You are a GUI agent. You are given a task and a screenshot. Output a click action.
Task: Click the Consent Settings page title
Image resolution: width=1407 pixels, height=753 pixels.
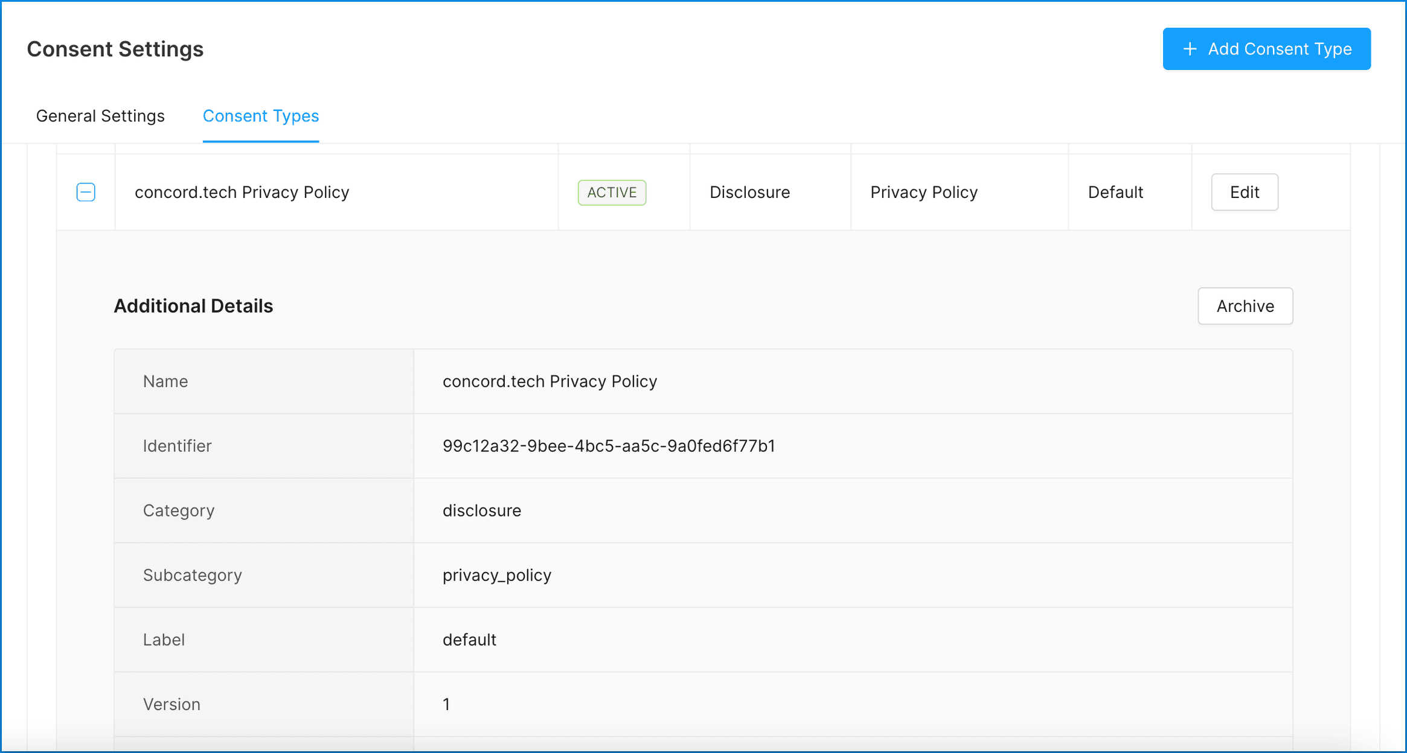click(x=115, y=49)
